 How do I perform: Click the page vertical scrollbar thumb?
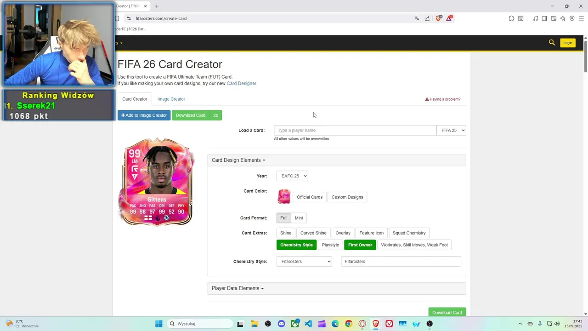[x=585, y=56]
